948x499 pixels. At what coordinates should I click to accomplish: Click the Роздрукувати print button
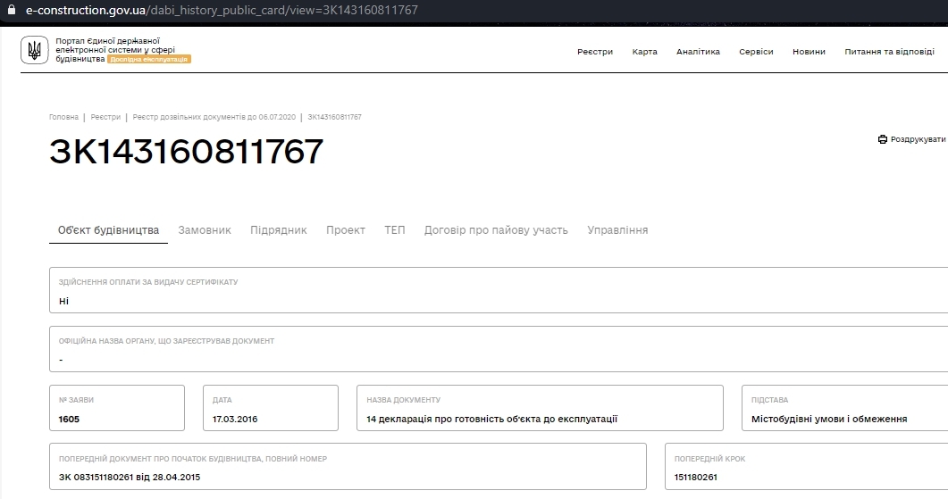(911, 139)
